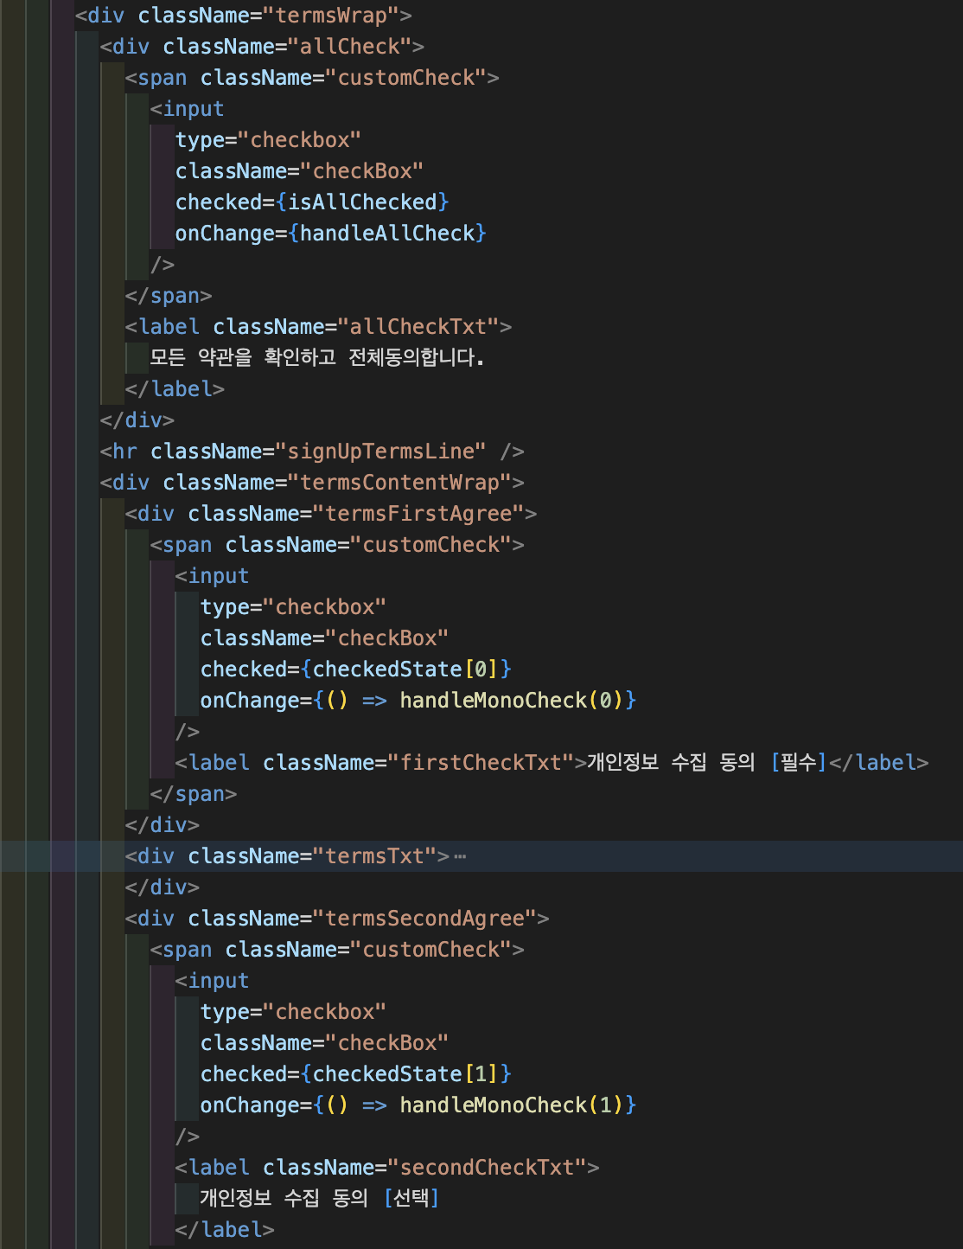Click the Korean text 모든 약관을 확인하고 전체동의합니다.
The height and width of the screenshot is (1249, 963).
coord(317,358)
